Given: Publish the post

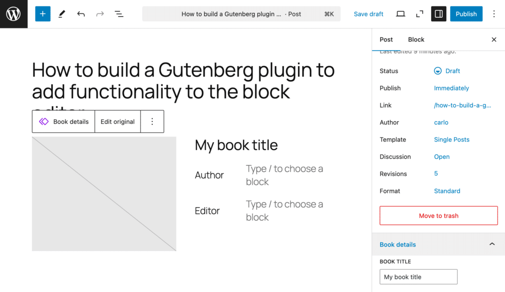Looking at the screenshot, I should coord(466,14).
